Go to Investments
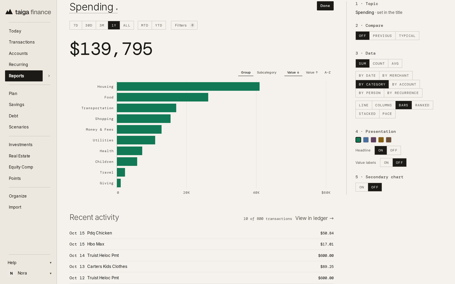Viewport: 455px width, 284px height. tap(21, 145)
